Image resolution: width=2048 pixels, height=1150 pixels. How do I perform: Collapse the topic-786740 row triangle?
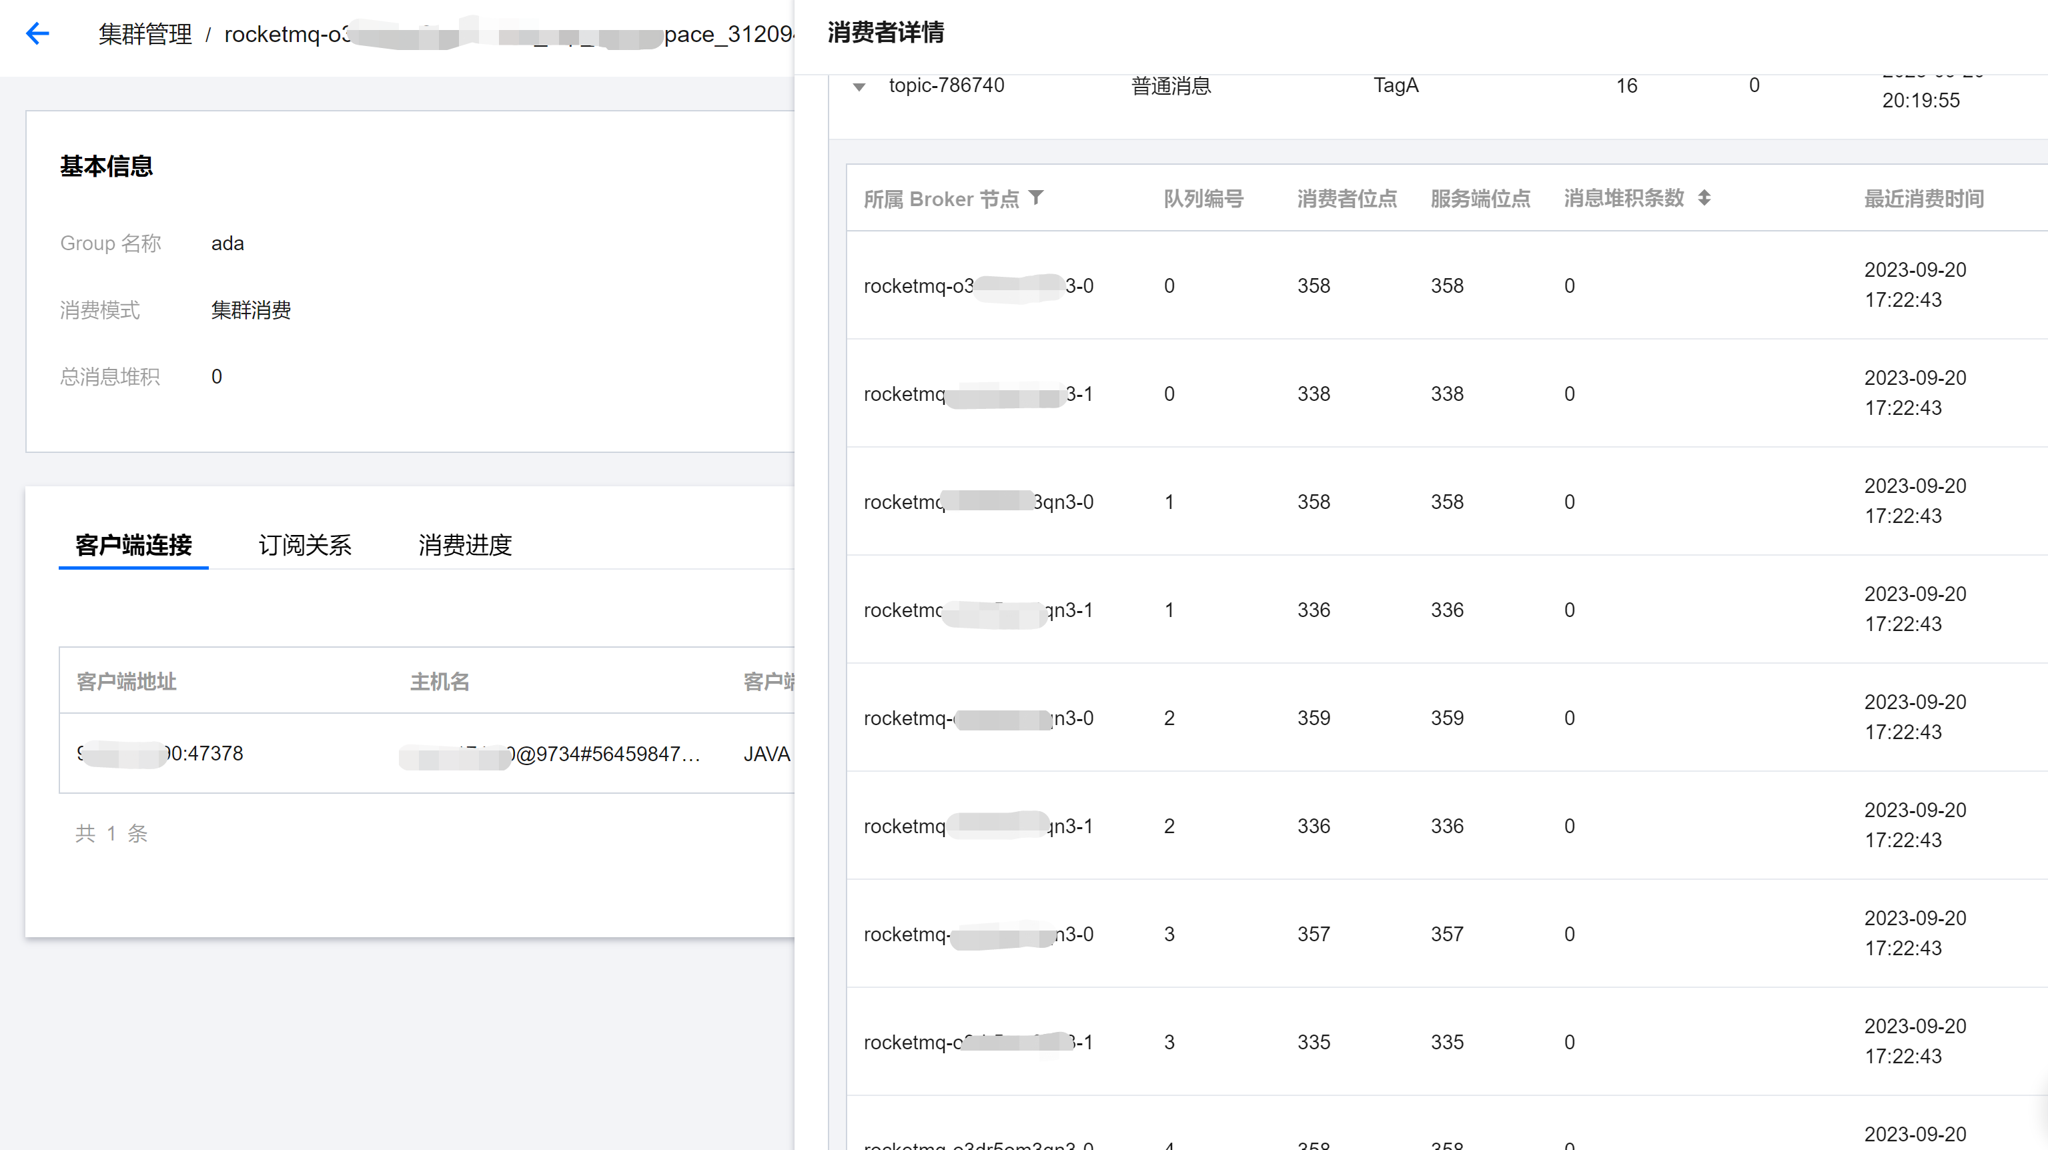click(859, 87)
